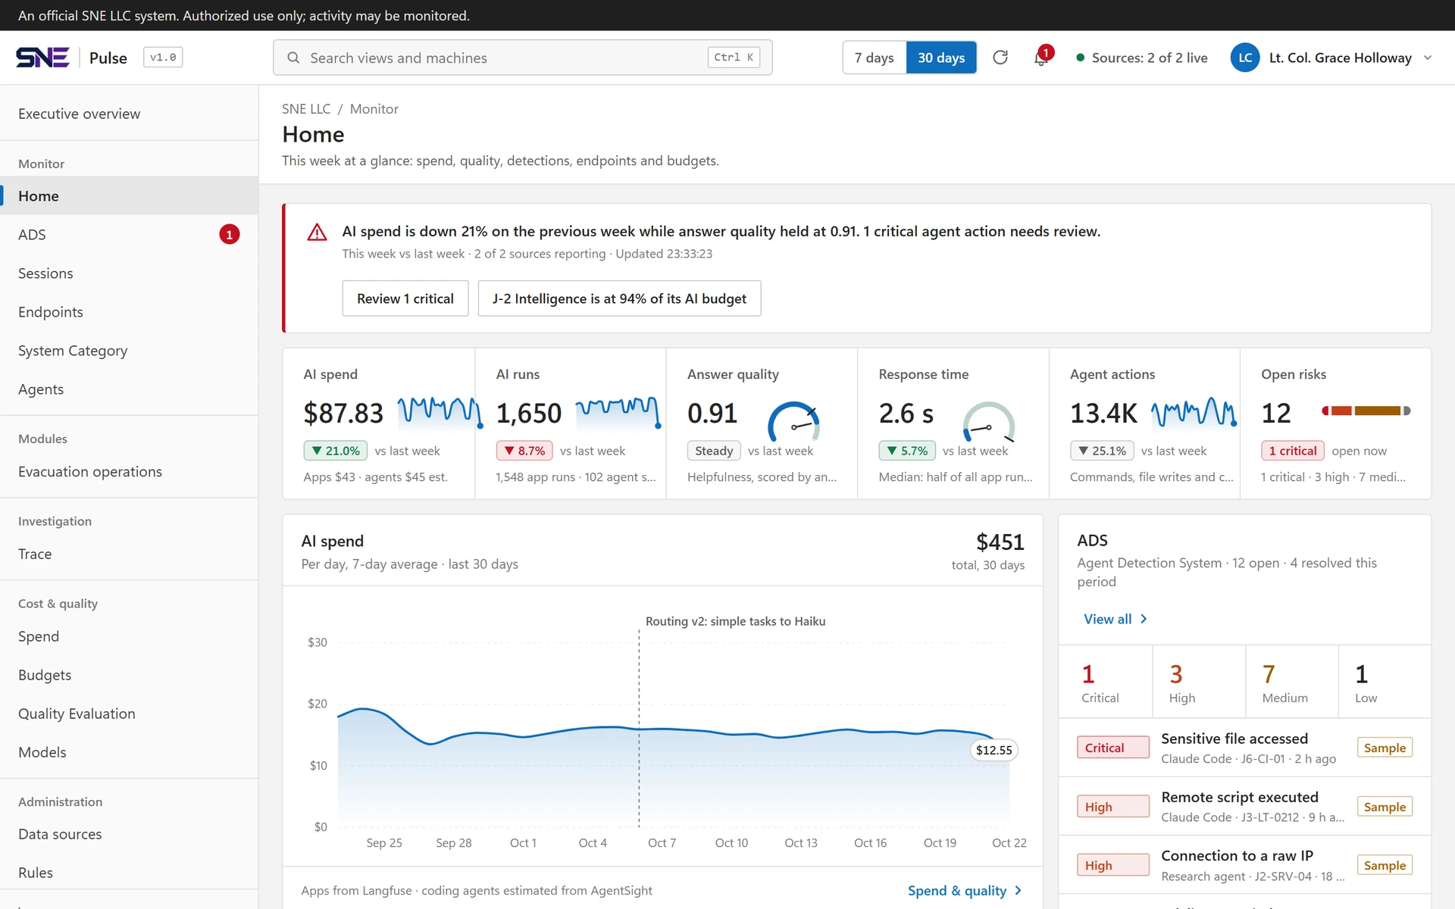Click the ADS sidebar alert badge
The height and width of the screenshot is (909, 1455).
[230, 235]
